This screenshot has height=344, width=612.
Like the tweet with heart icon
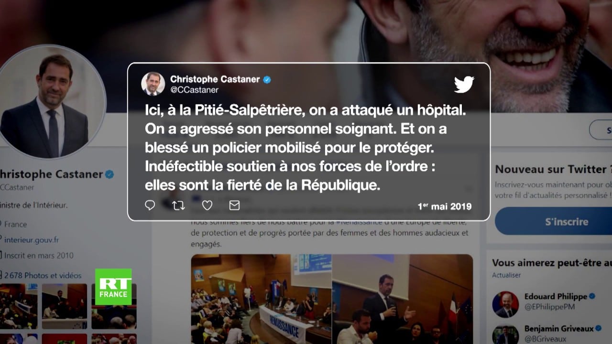tap(207, 205)
